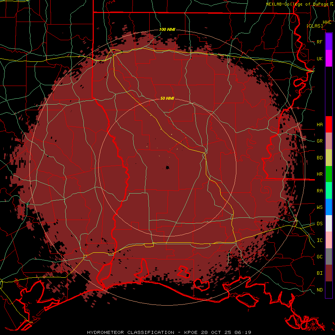
Task: Click the IC pink legend swatch
Action: point(329,240)
